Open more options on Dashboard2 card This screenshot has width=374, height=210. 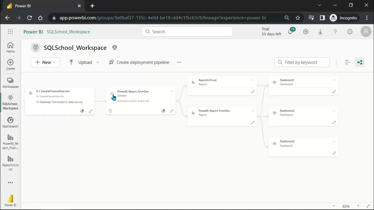[x=334, y=111]
